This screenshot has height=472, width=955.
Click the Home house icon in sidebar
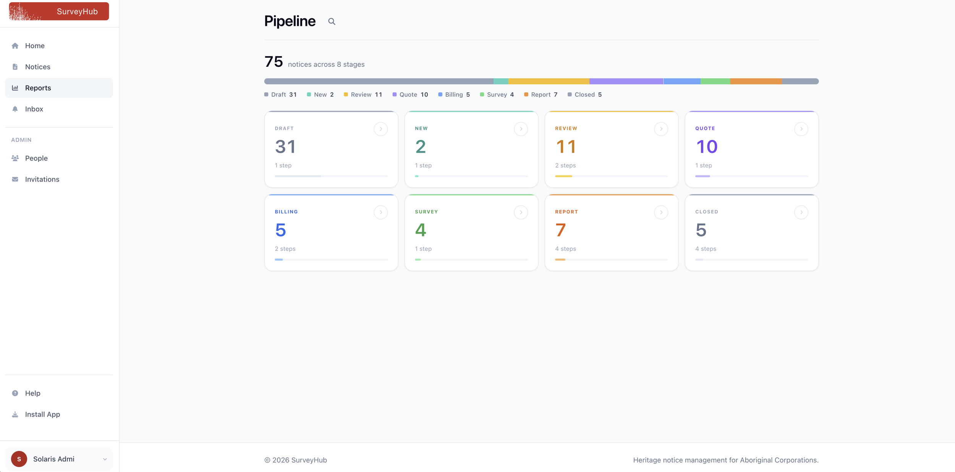[15, 46]
